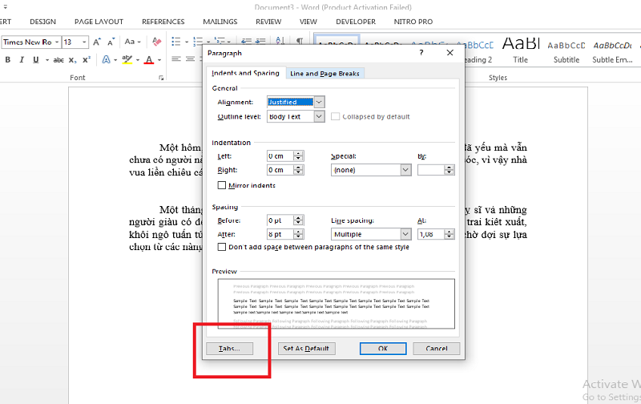Close the Paragraph dialog
The width and height of the screenshot is (641, 404).
tap(450, 53)
